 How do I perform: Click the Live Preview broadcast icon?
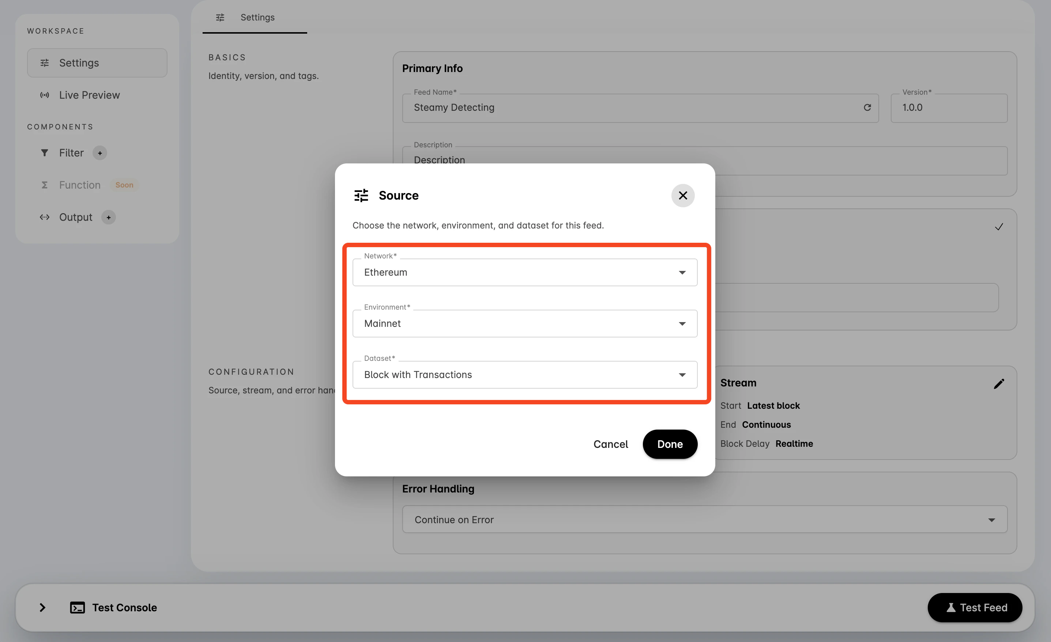[x=44, y=95]
